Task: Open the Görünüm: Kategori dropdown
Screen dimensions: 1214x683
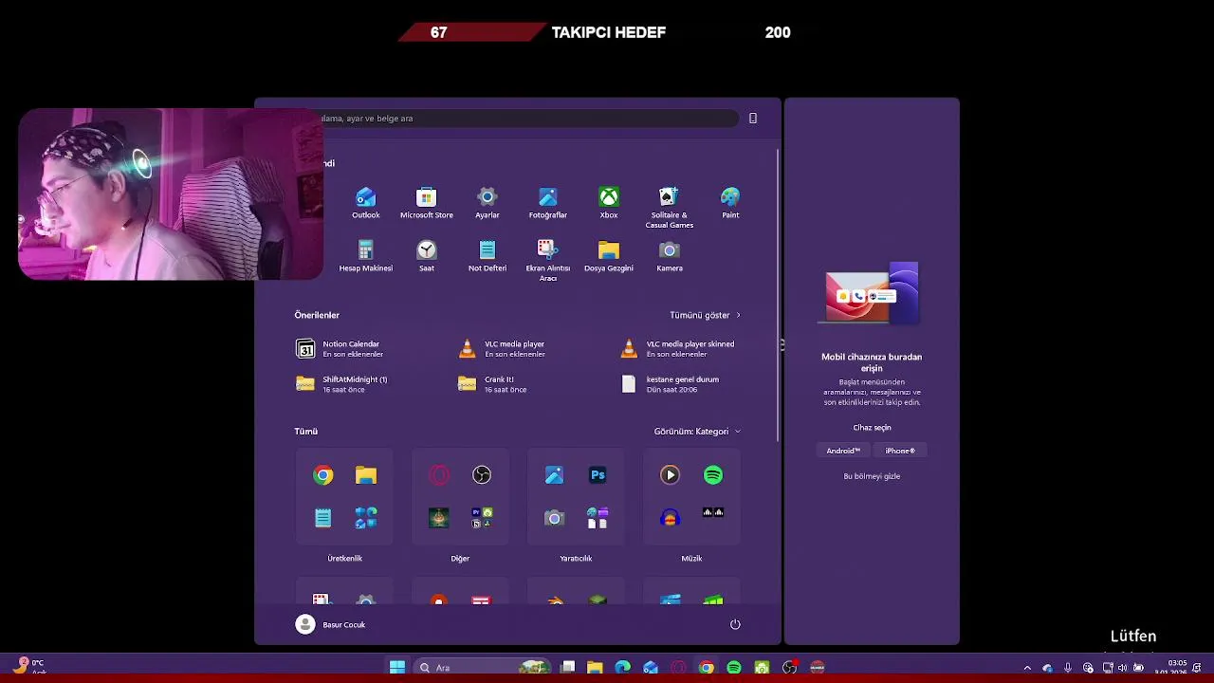Action: [697, 432]
